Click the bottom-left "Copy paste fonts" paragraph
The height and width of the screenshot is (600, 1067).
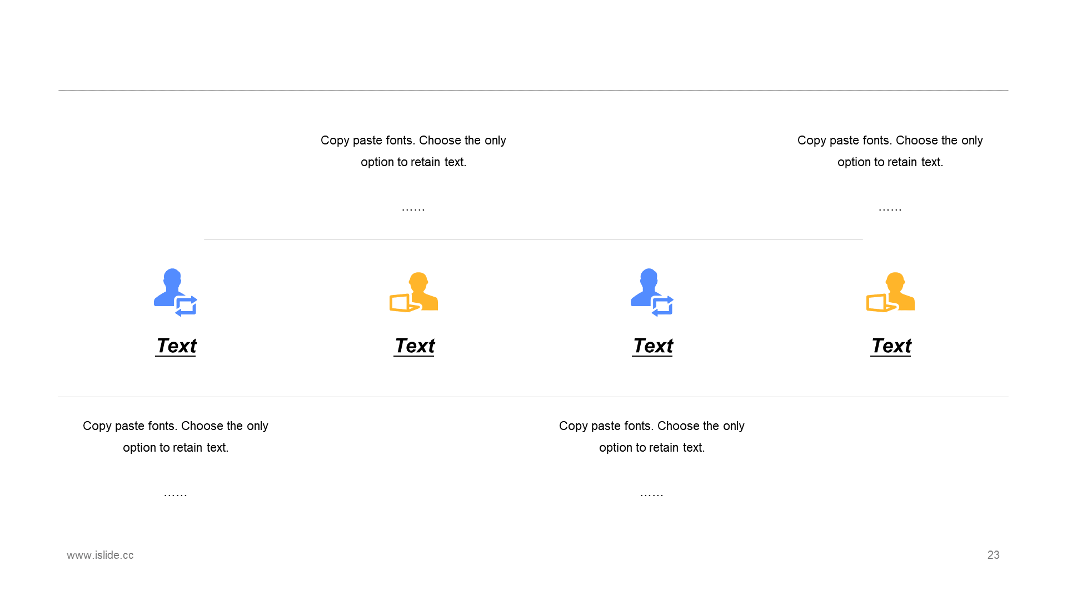[176, 437]
